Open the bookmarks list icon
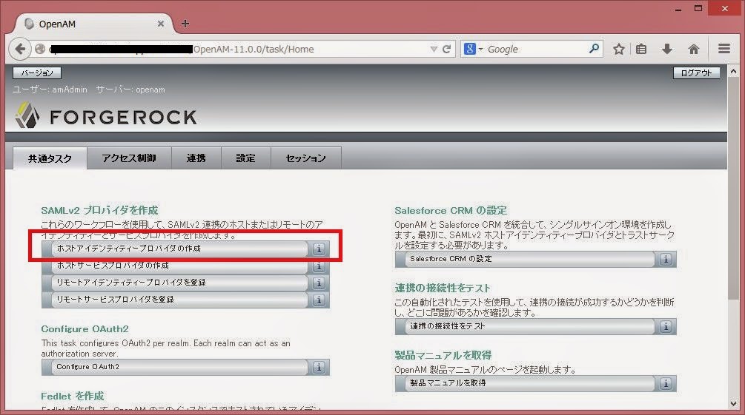Viewport: 745px width, 415px height. pos(641,49)
